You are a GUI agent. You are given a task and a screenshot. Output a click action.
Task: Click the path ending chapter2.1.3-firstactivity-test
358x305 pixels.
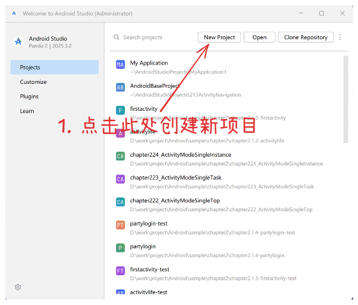(213, 279)
